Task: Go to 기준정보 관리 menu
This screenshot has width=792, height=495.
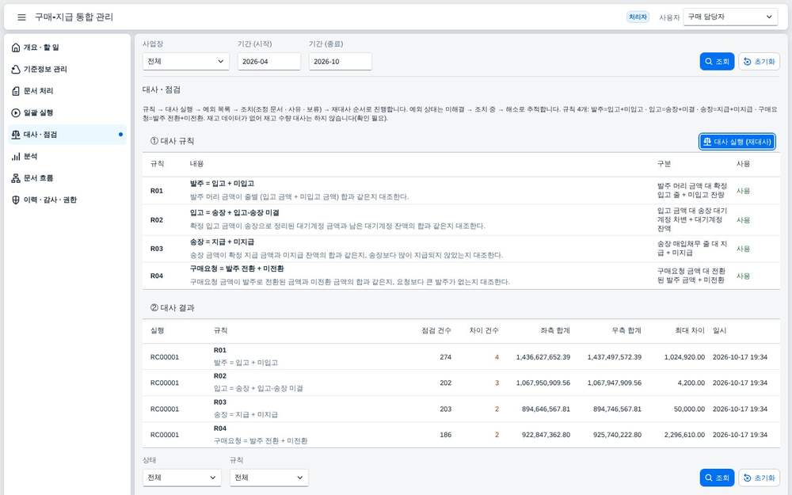Action: 67,69
